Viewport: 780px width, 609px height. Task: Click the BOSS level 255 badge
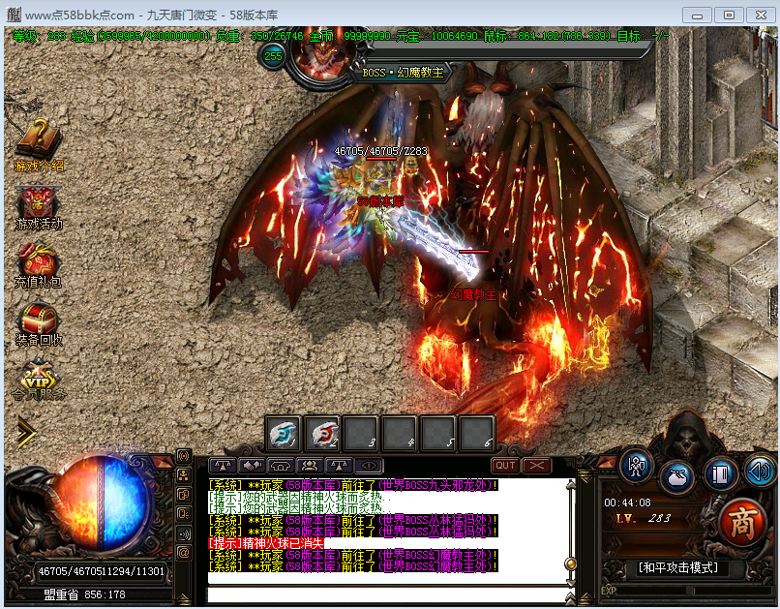[x=273, y=56]
